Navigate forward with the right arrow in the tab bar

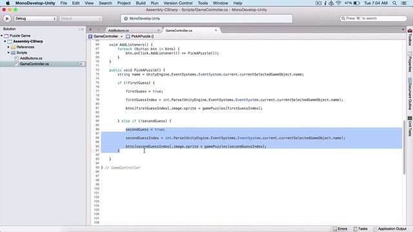pyautogui.click(x=99, y=30)
